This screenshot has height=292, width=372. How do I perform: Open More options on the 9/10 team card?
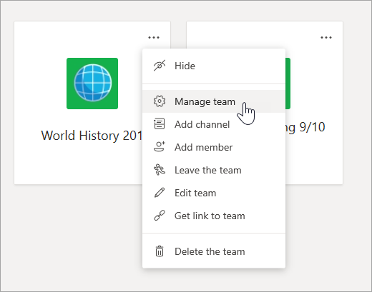[326, 37]
